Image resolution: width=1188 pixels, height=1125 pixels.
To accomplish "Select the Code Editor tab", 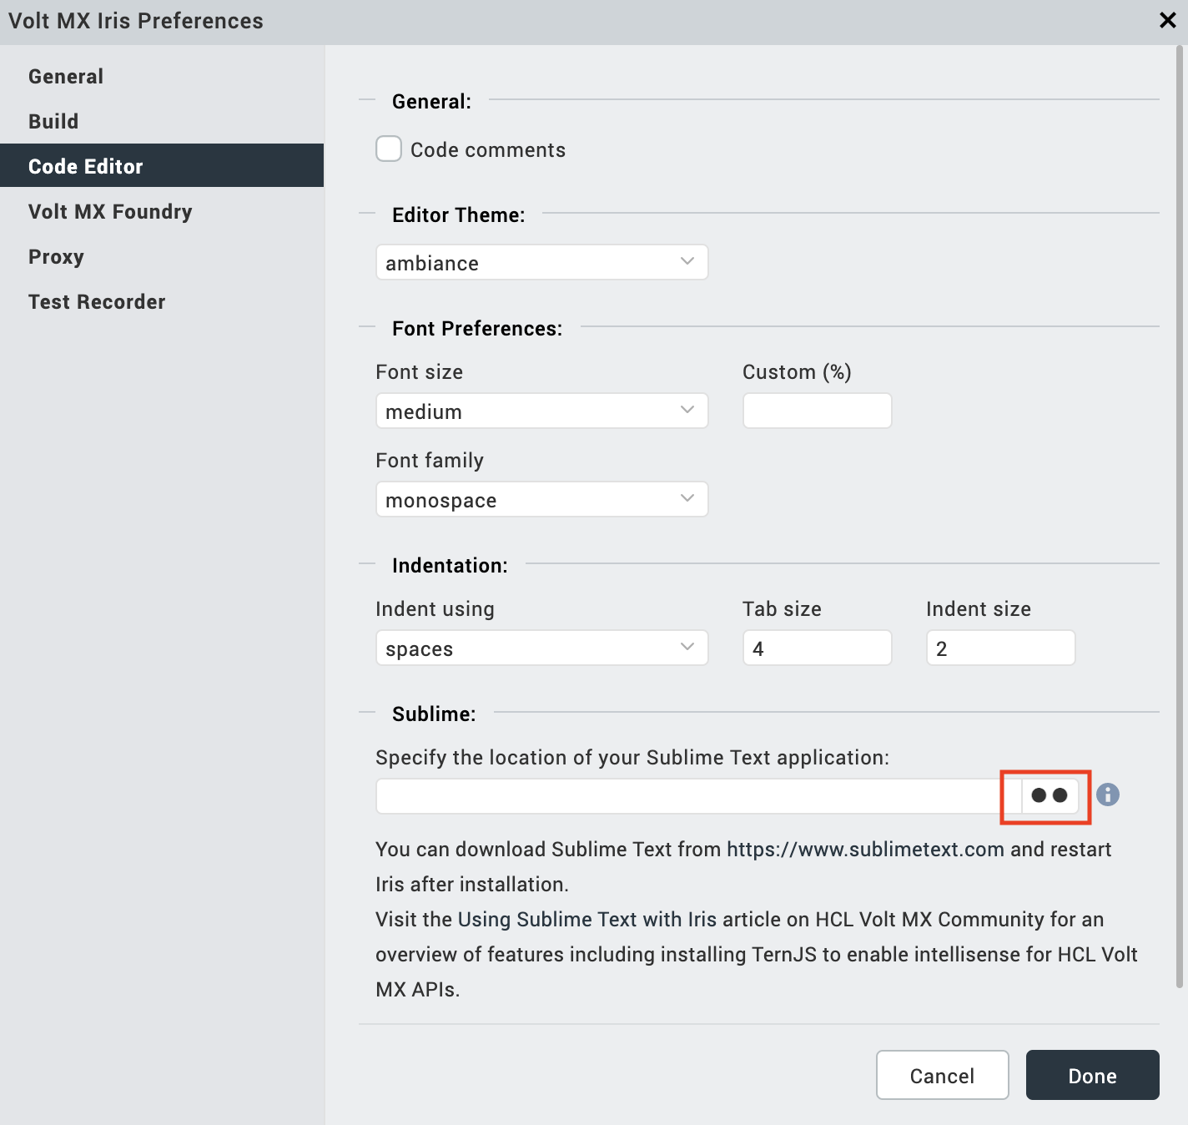I will click(x=86, y=167).
